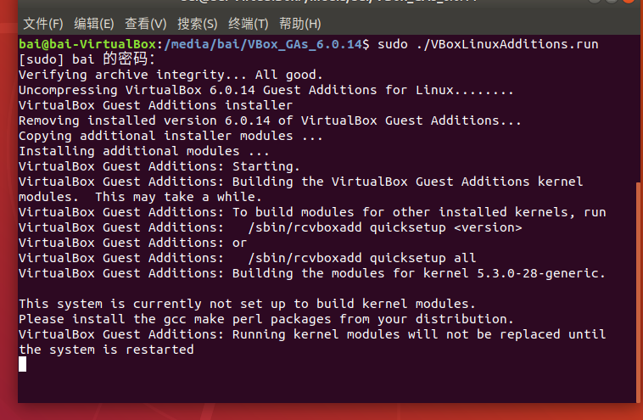This screenshot has width=643, height=420.
Task: Click the terminal vertical scrollbar
Action: tap(638, 292)
